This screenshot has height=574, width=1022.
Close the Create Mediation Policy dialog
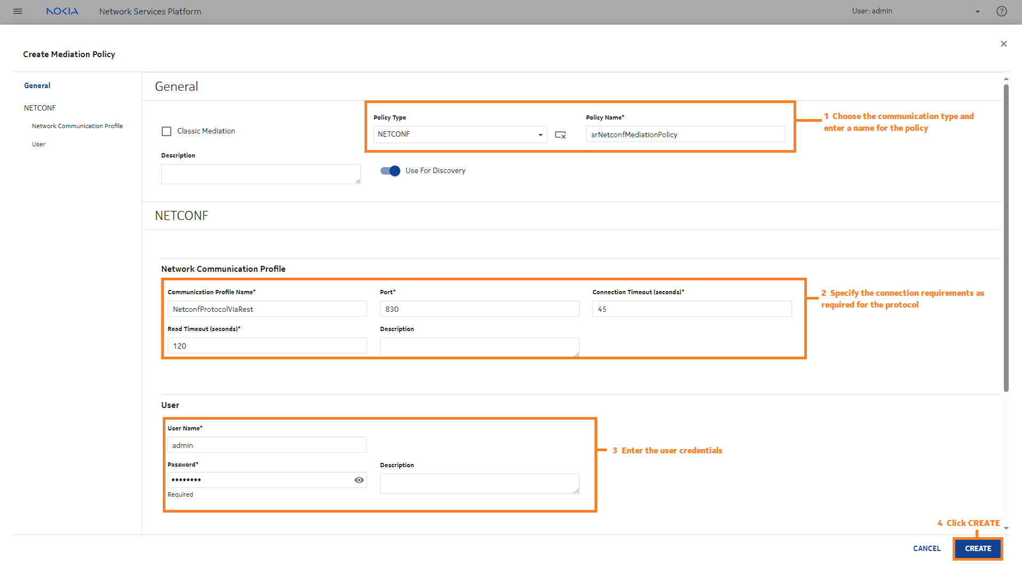(1004, 44)
